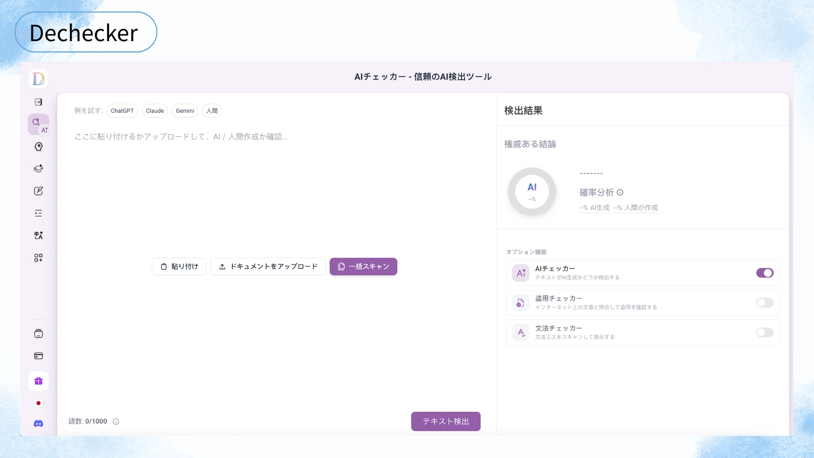This screenshot has height=458, width=814.
Task: Click page title AIチェッカー - 信頼のAI検出ツール
Action: point(423,77)
